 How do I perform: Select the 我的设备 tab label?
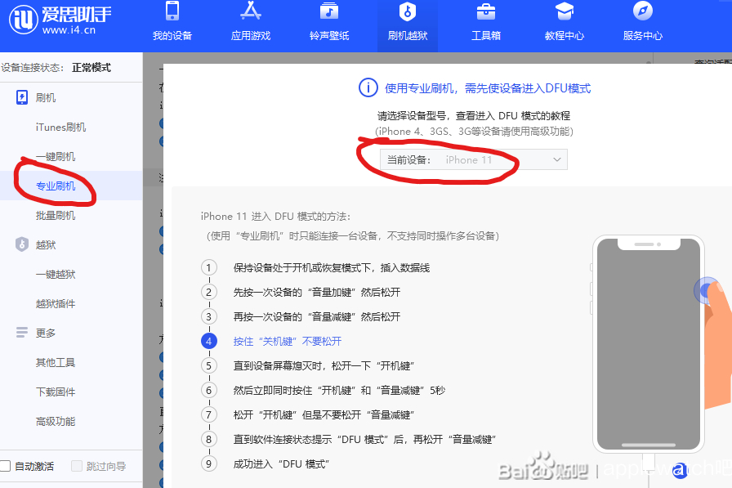point(172,35)
